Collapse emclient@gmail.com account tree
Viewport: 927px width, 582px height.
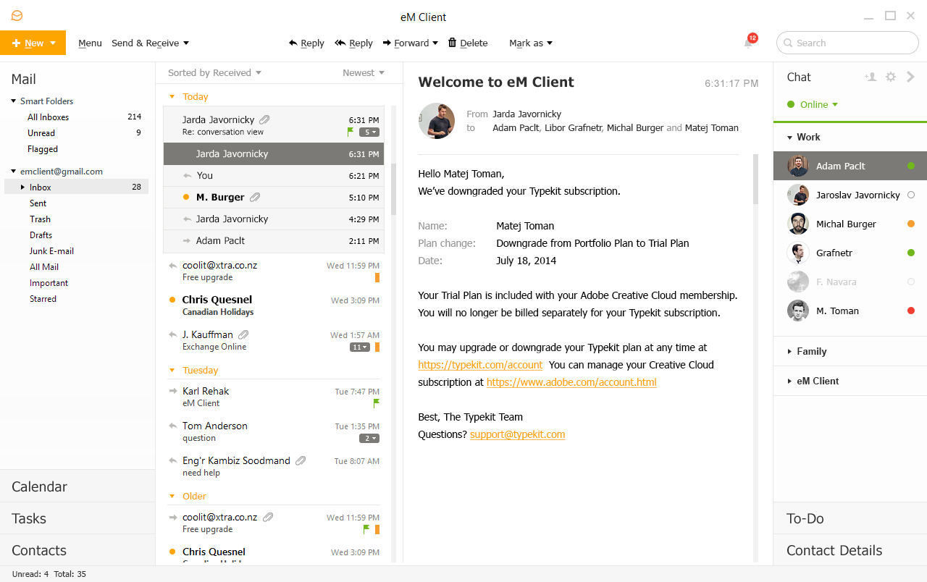pyautogui.click(x=14, y=171)
